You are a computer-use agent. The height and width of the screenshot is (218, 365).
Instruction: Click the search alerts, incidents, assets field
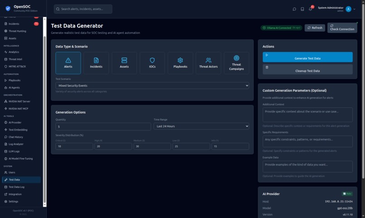[x=83, y=9]
